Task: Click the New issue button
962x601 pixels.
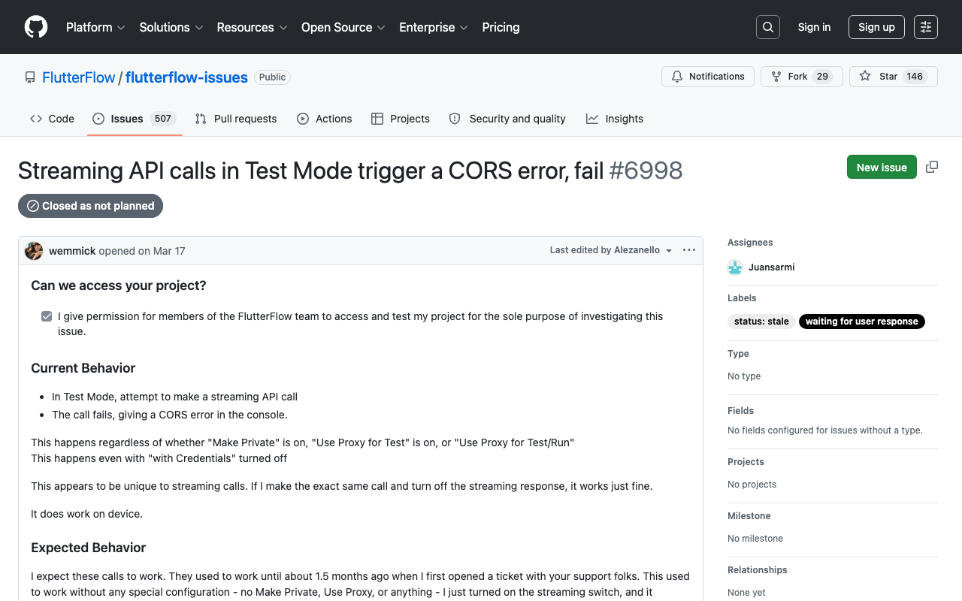Action: click(x=882, y=167)
